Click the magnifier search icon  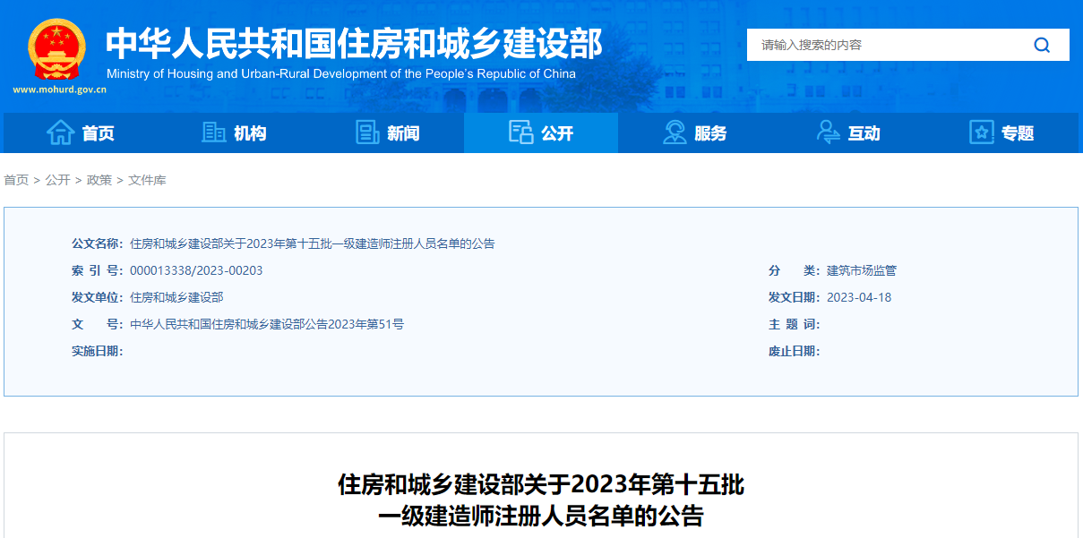(1042, 45)
